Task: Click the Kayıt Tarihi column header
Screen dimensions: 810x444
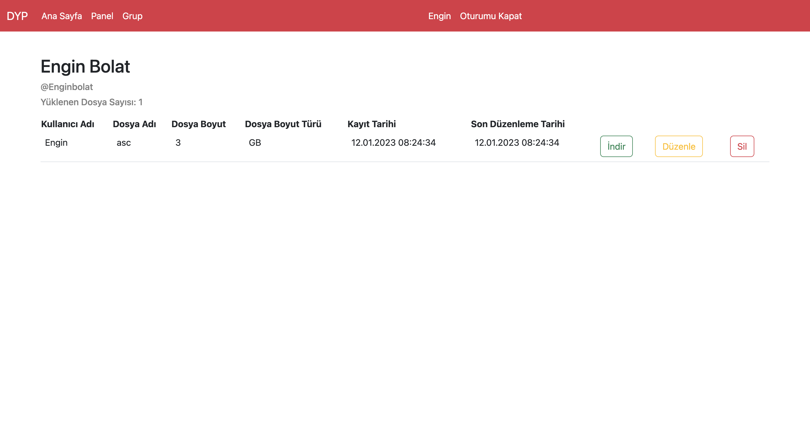Action: 371,124
